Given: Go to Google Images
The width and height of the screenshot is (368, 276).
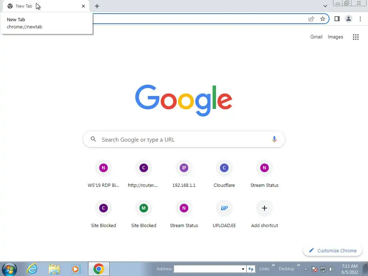Looking at the screenshot, I should (335, 37).
